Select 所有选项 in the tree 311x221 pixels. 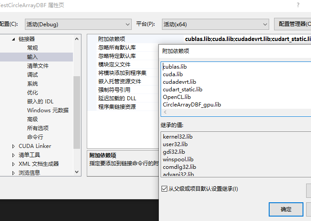click(x=38, y=128)
